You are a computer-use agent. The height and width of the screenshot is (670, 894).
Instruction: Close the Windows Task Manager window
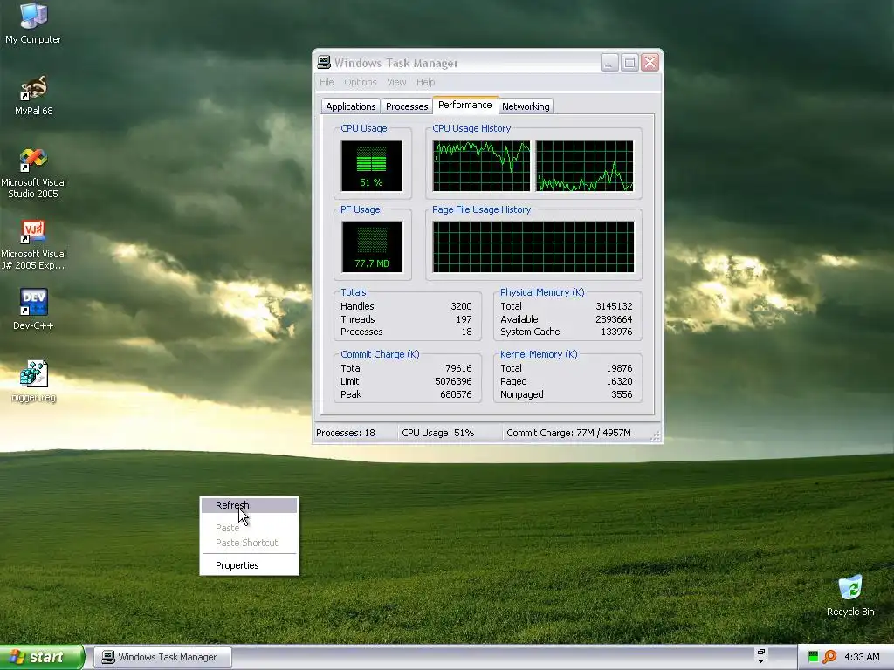click(x=650, y=63)
